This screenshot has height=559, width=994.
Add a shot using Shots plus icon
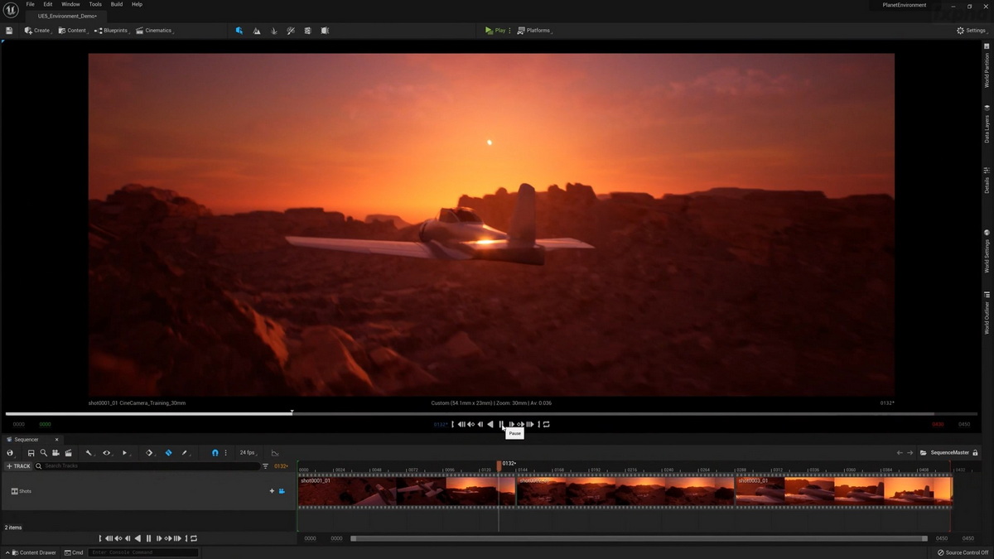tap(272, 491)
